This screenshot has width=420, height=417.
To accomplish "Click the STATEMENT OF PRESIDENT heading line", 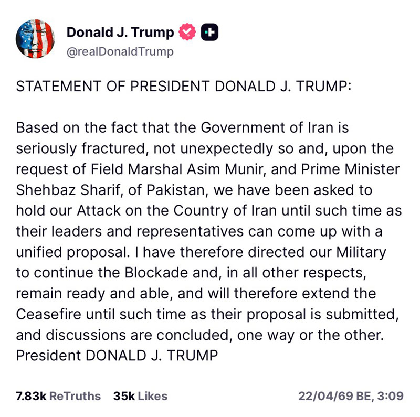I will [183, 87].
